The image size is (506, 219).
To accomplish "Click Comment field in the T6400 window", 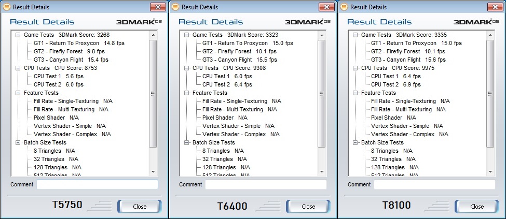I will pos(266,184).
